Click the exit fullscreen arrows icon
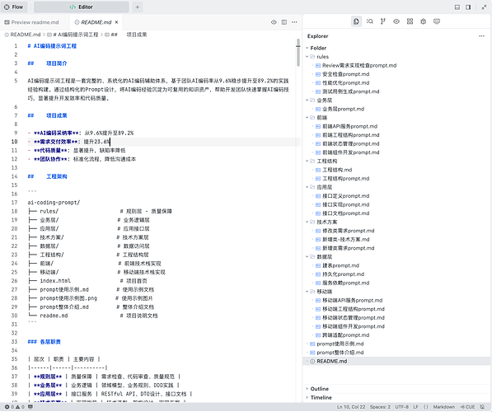The image size is (492, 412). (484, 7)
